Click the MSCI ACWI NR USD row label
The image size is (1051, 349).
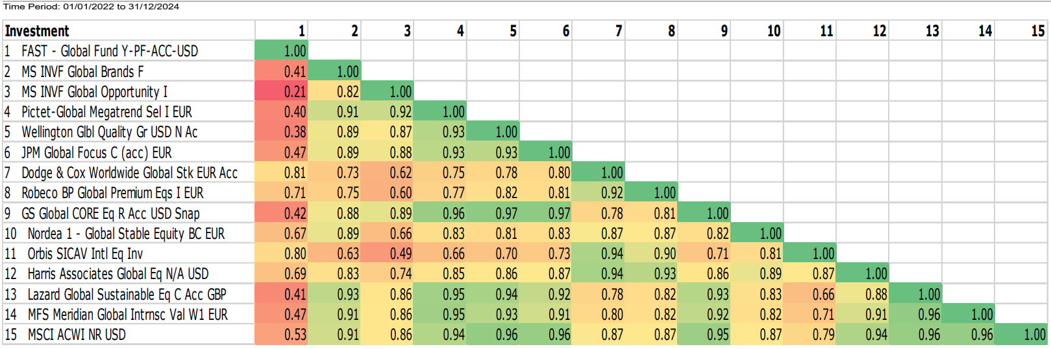77,335
